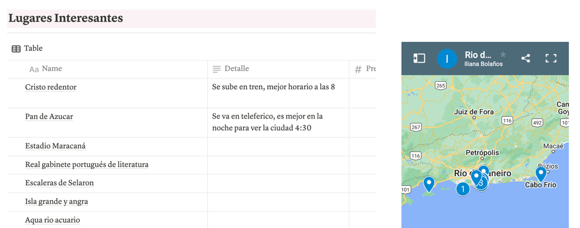Click the map pin near Isla Grande on the west coast
Image resolution: width=580 pixels, height=228 pixels.
429,184
